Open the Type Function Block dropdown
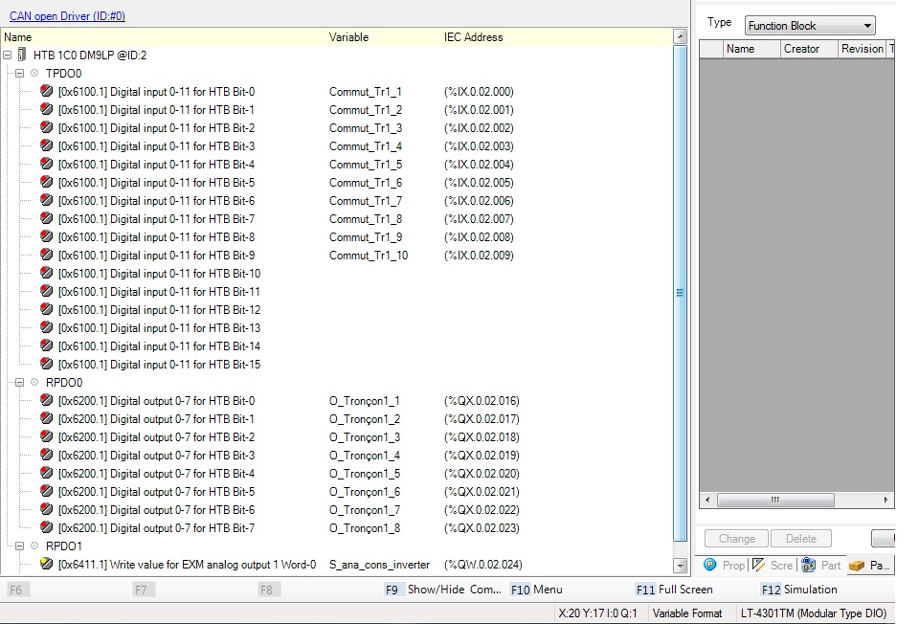 point(809,26)
